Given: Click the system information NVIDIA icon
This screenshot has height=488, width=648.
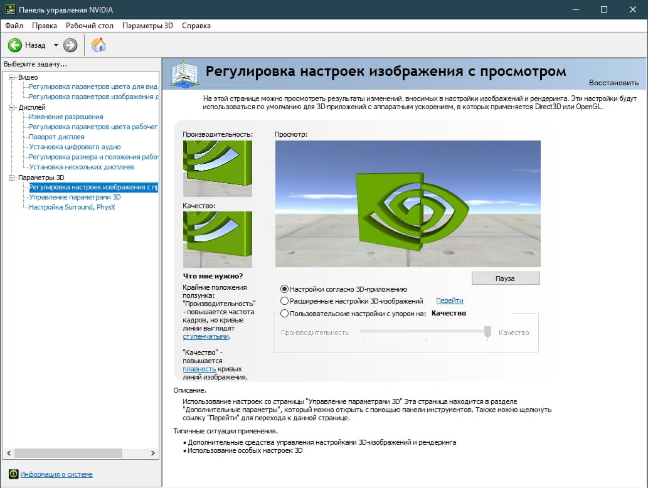Looking at the screenshot, I should click(x=14, y=474).
